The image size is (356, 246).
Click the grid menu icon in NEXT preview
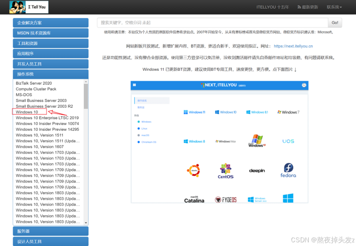135,85
